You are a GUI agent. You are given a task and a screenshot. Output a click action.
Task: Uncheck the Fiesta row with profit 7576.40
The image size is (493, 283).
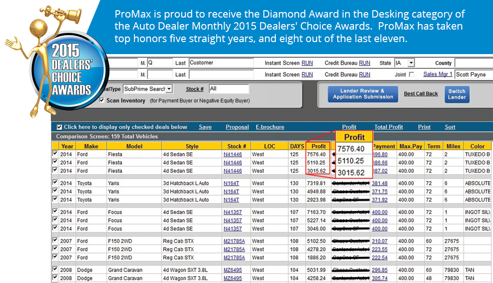pyautogui.click(x=55, y=154)
